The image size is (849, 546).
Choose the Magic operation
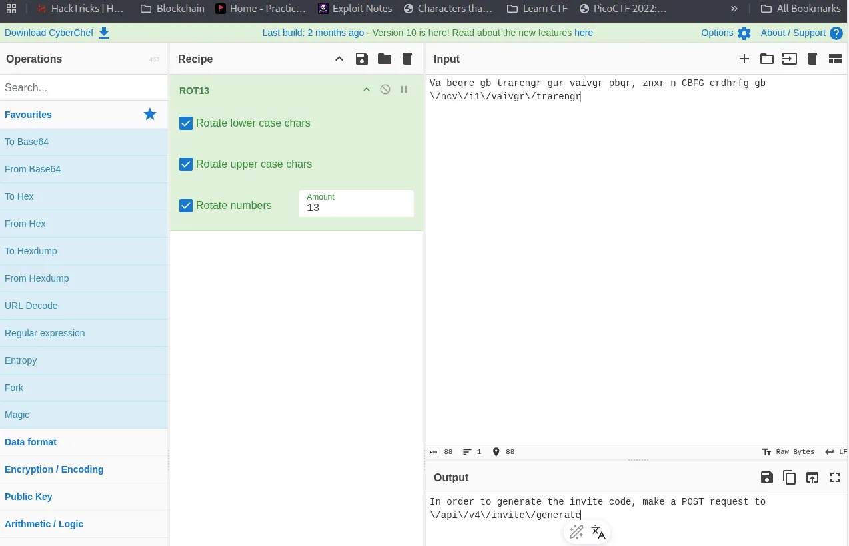click(17, 415)
